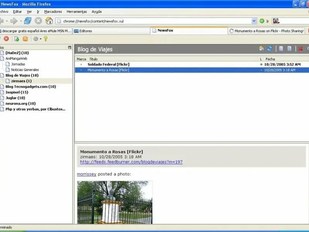Open the feed home page icon
This screenshot has width=309, height=232.
[261, 49]
